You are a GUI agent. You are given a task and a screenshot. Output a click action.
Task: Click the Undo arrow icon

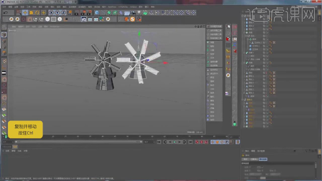6,13
